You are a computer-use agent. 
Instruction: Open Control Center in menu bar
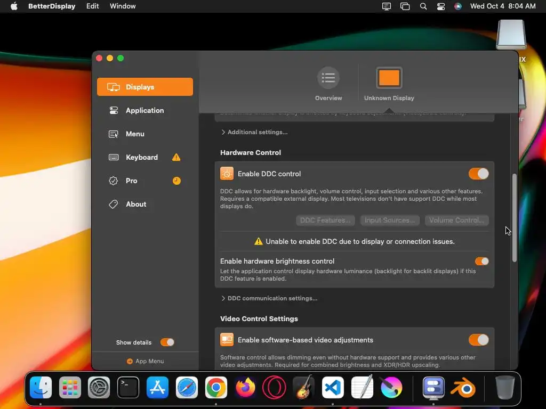click(440, 6)
